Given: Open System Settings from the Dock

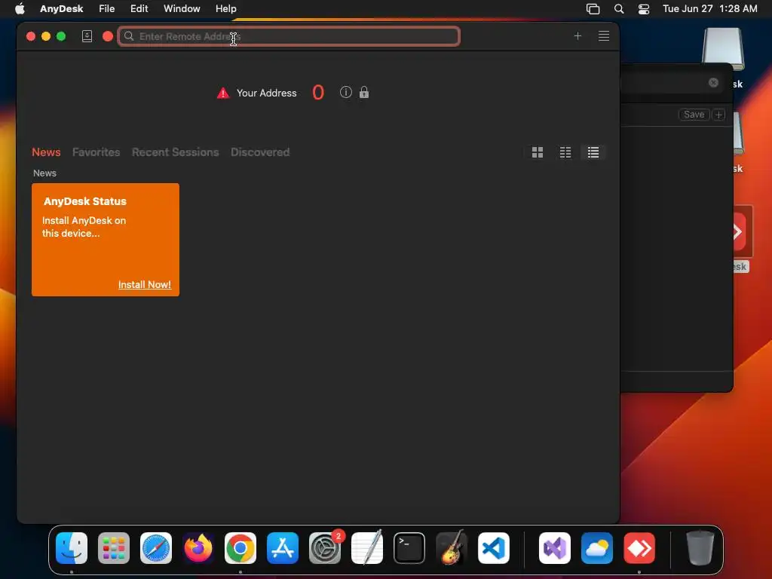Looking at the screenshot, I should [325, 548].
